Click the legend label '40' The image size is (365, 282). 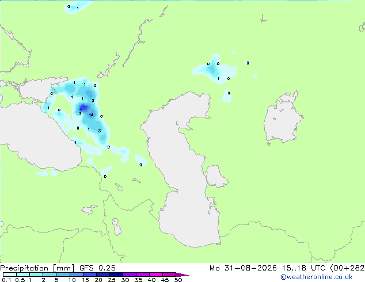[x=151, y=280]
